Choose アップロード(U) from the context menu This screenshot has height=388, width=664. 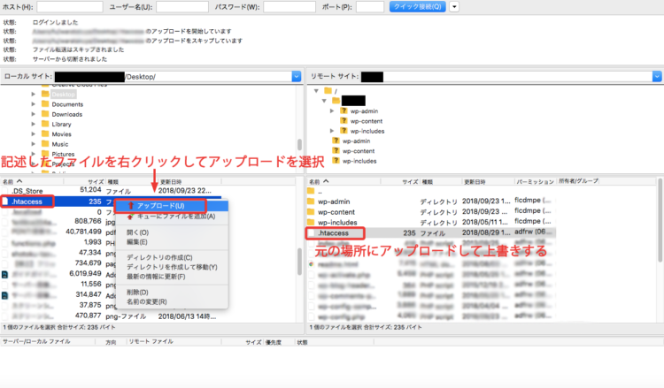(160, 206)
